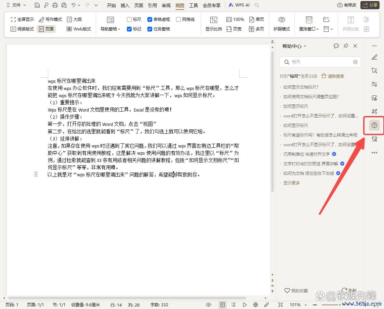
Task: Save the document with the floppy disk icon
Action: (x=37, y=5)
